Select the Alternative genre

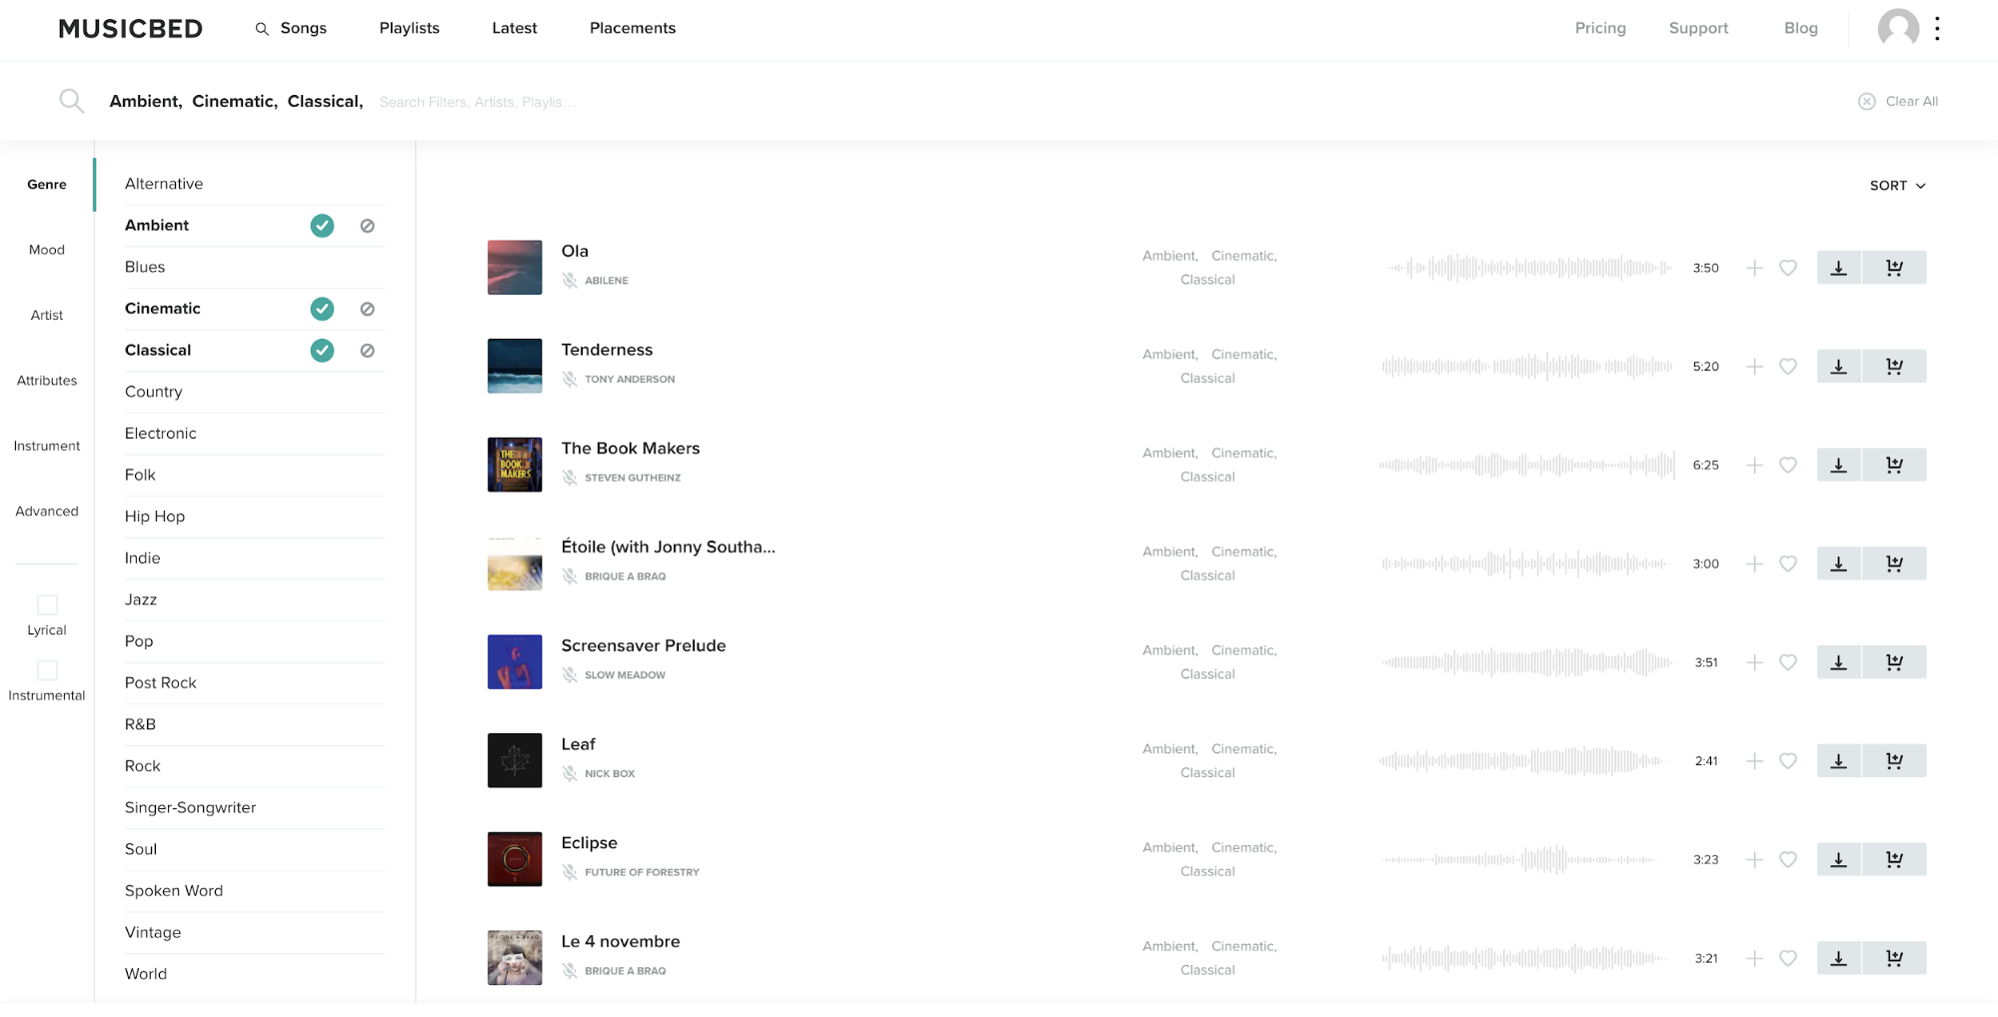254,184
